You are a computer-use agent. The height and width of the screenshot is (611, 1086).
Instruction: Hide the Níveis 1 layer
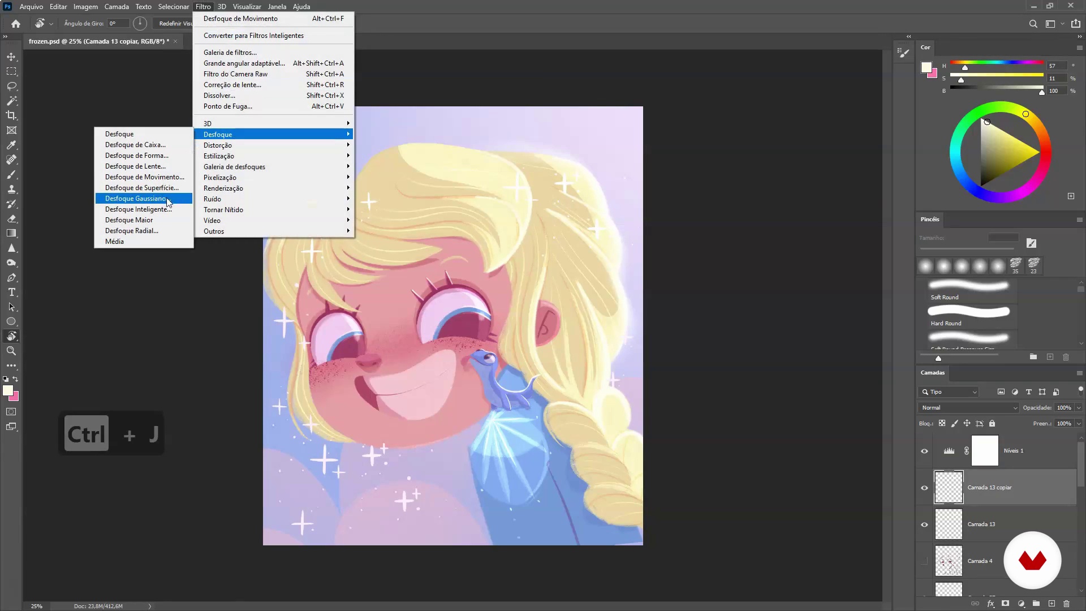[925, 451]
